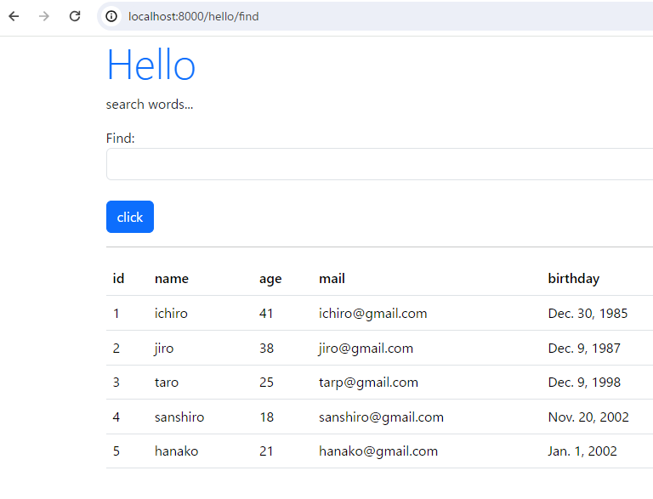Select the Dec. 30, 1985 date cell
The height and width of the screenshot is (499, 653).
[588, 313]
